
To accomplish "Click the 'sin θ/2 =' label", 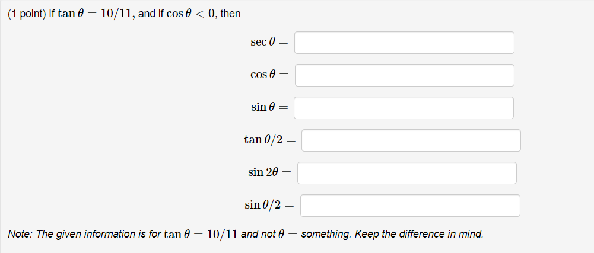I will click(x=269, y=205).
